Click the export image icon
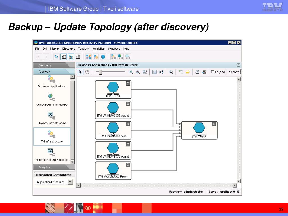The width and height of the screenshot is (288, 216). pyautogui.click(x=204, y=72)
